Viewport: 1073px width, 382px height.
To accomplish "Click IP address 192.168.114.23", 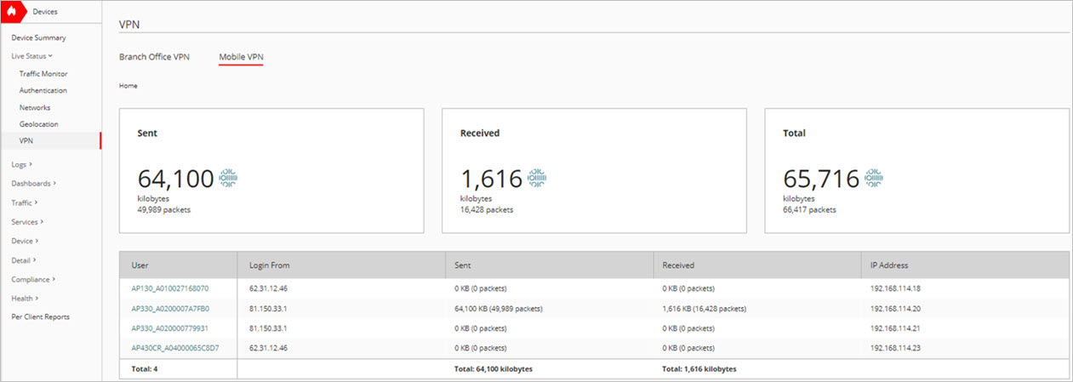I will [896, 347].
